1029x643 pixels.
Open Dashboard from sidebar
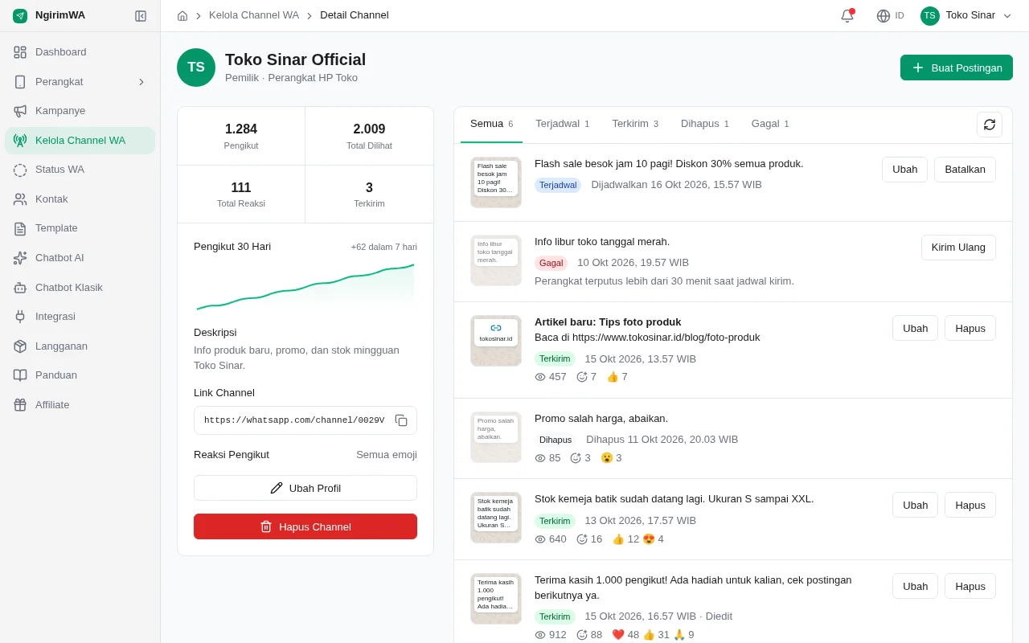80,52
